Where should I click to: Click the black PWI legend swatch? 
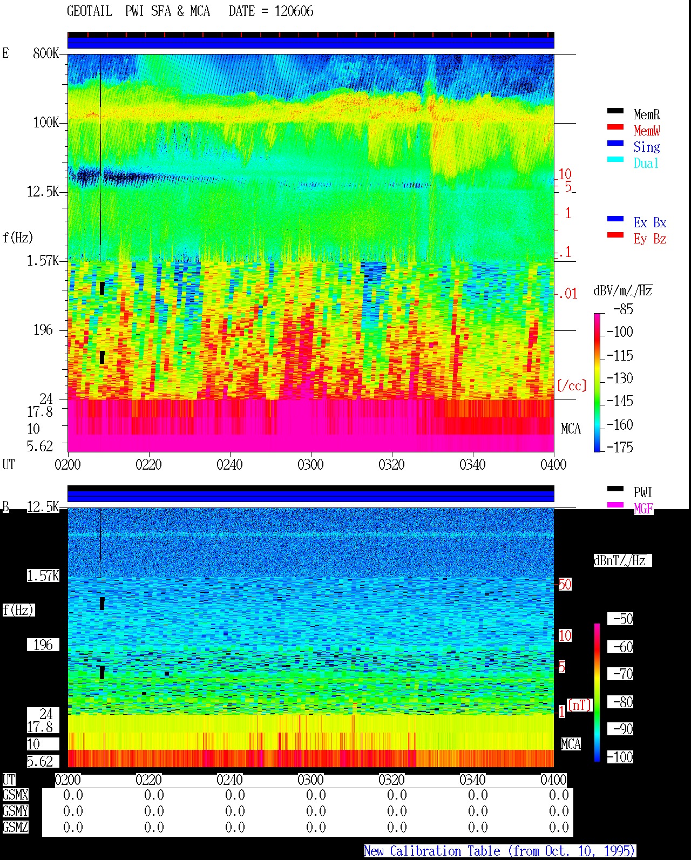[x=615, y=489]
